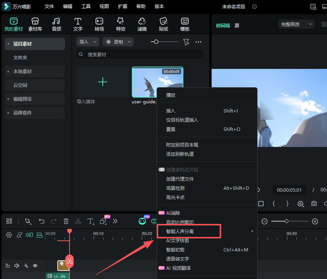Take a snapshot with the camera icon
Image resolution: width=327 pixels, height=279 pixels.
pyautogui.click(x=313, y=204)
